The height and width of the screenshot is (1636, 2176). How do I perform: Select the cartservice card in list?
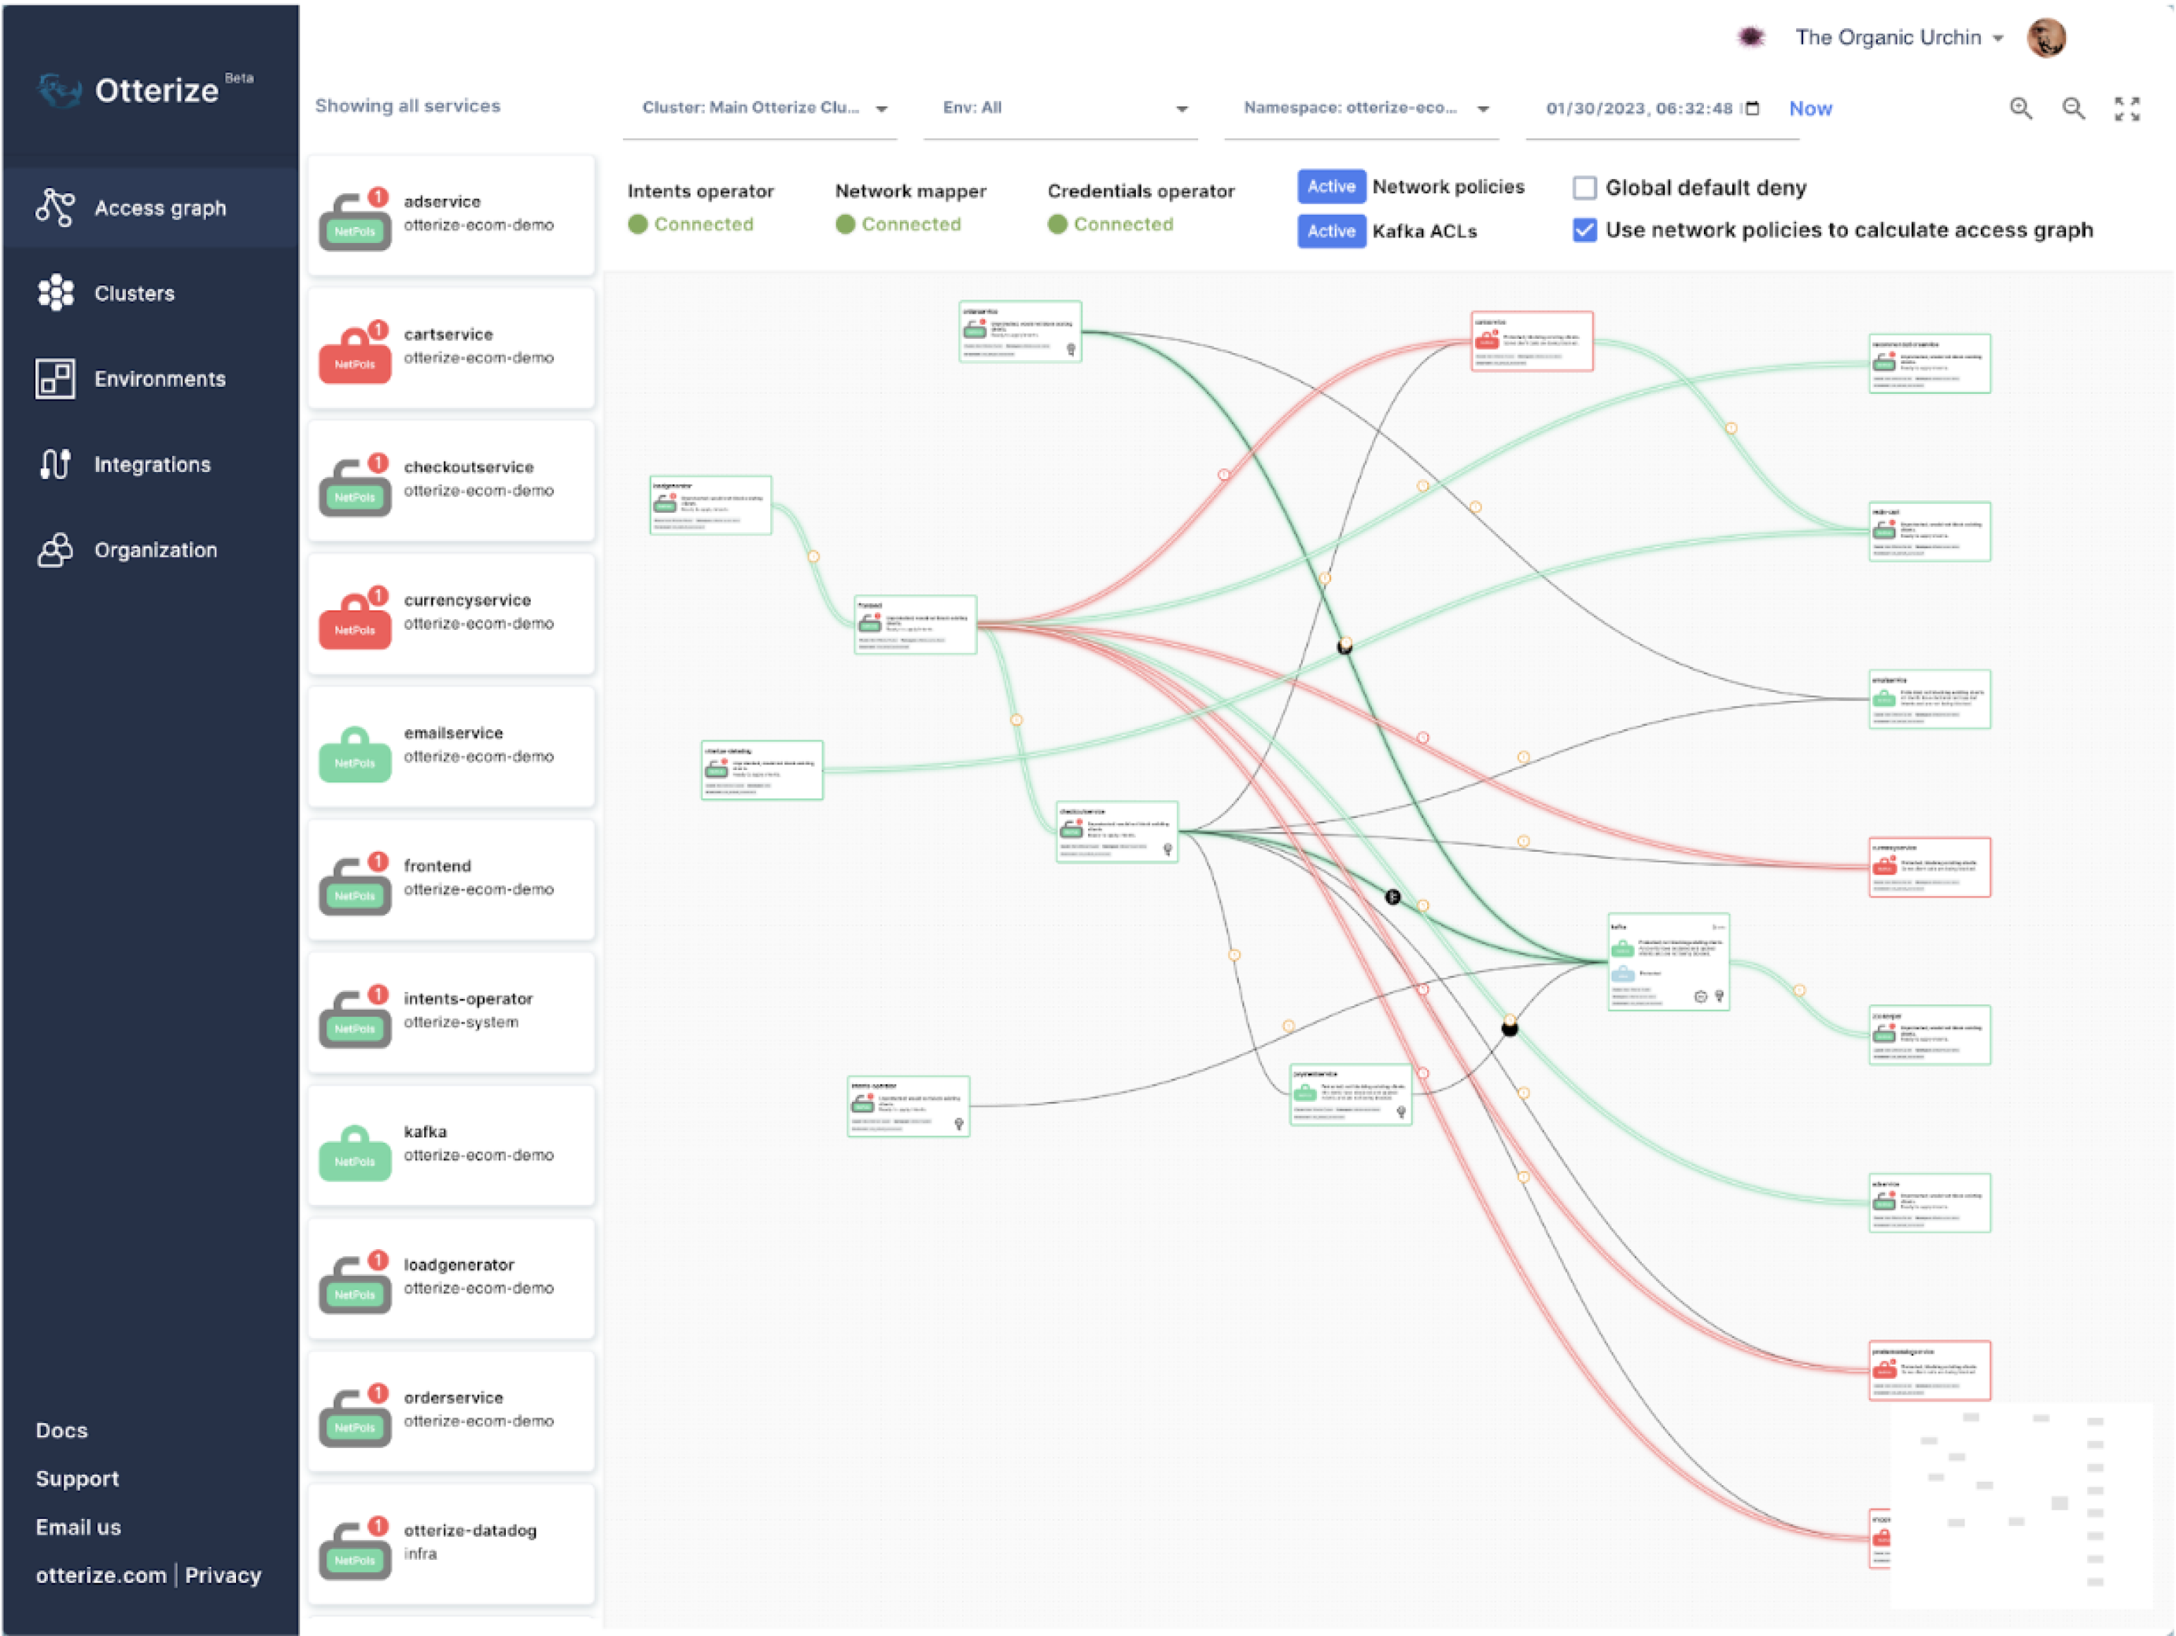tap(452, 347)
